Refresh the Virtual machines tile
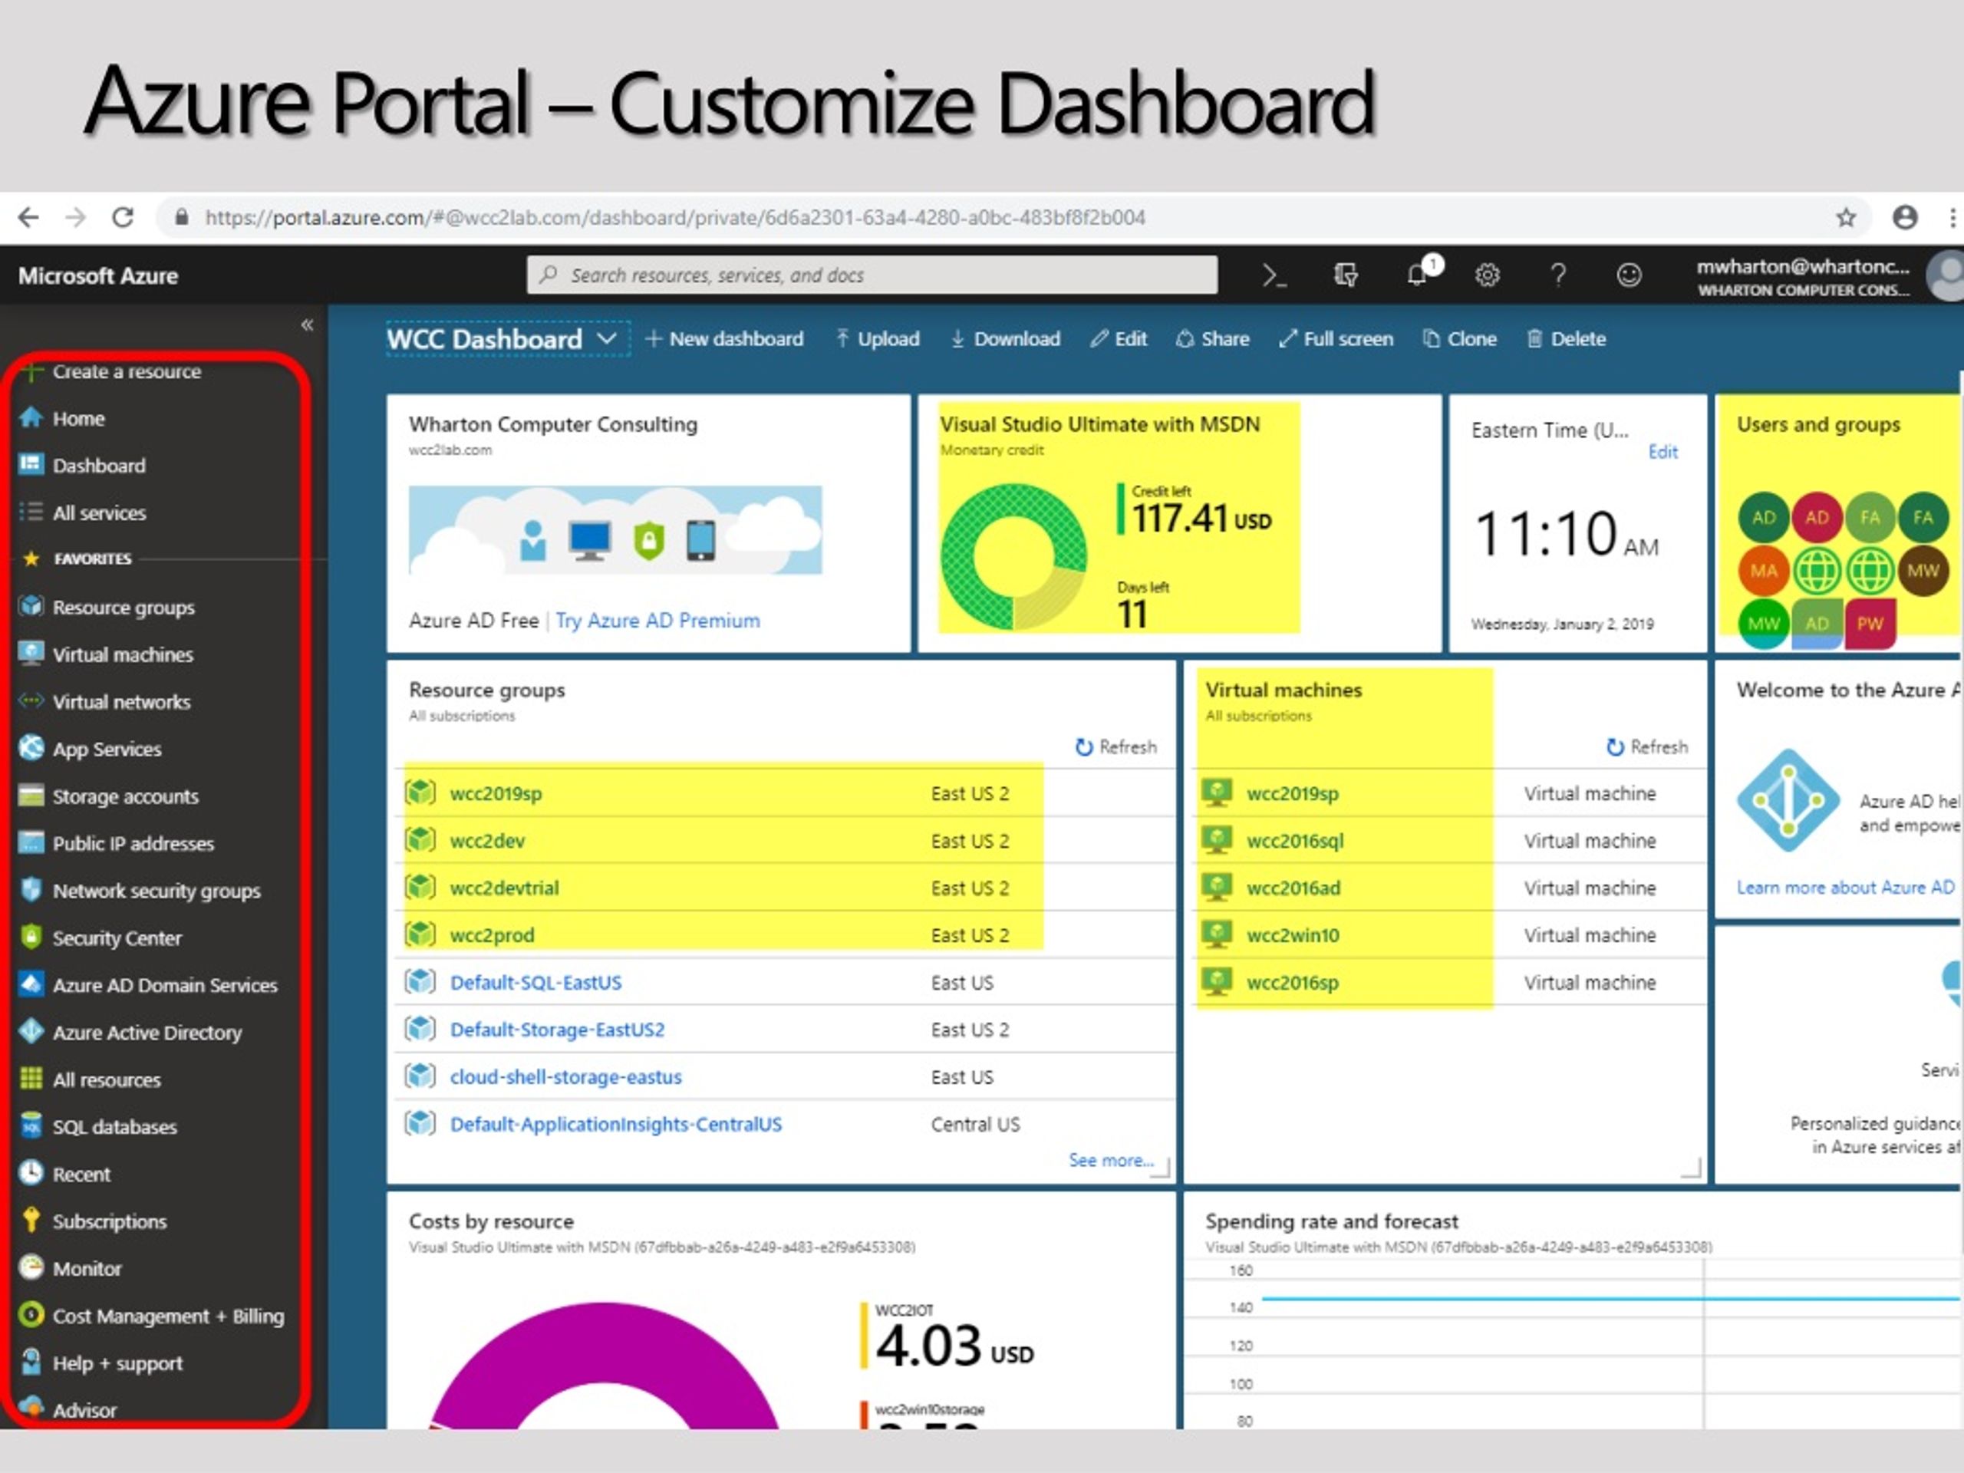The width and height of the screenshot is (1964, 1473). click(1647, 747)
